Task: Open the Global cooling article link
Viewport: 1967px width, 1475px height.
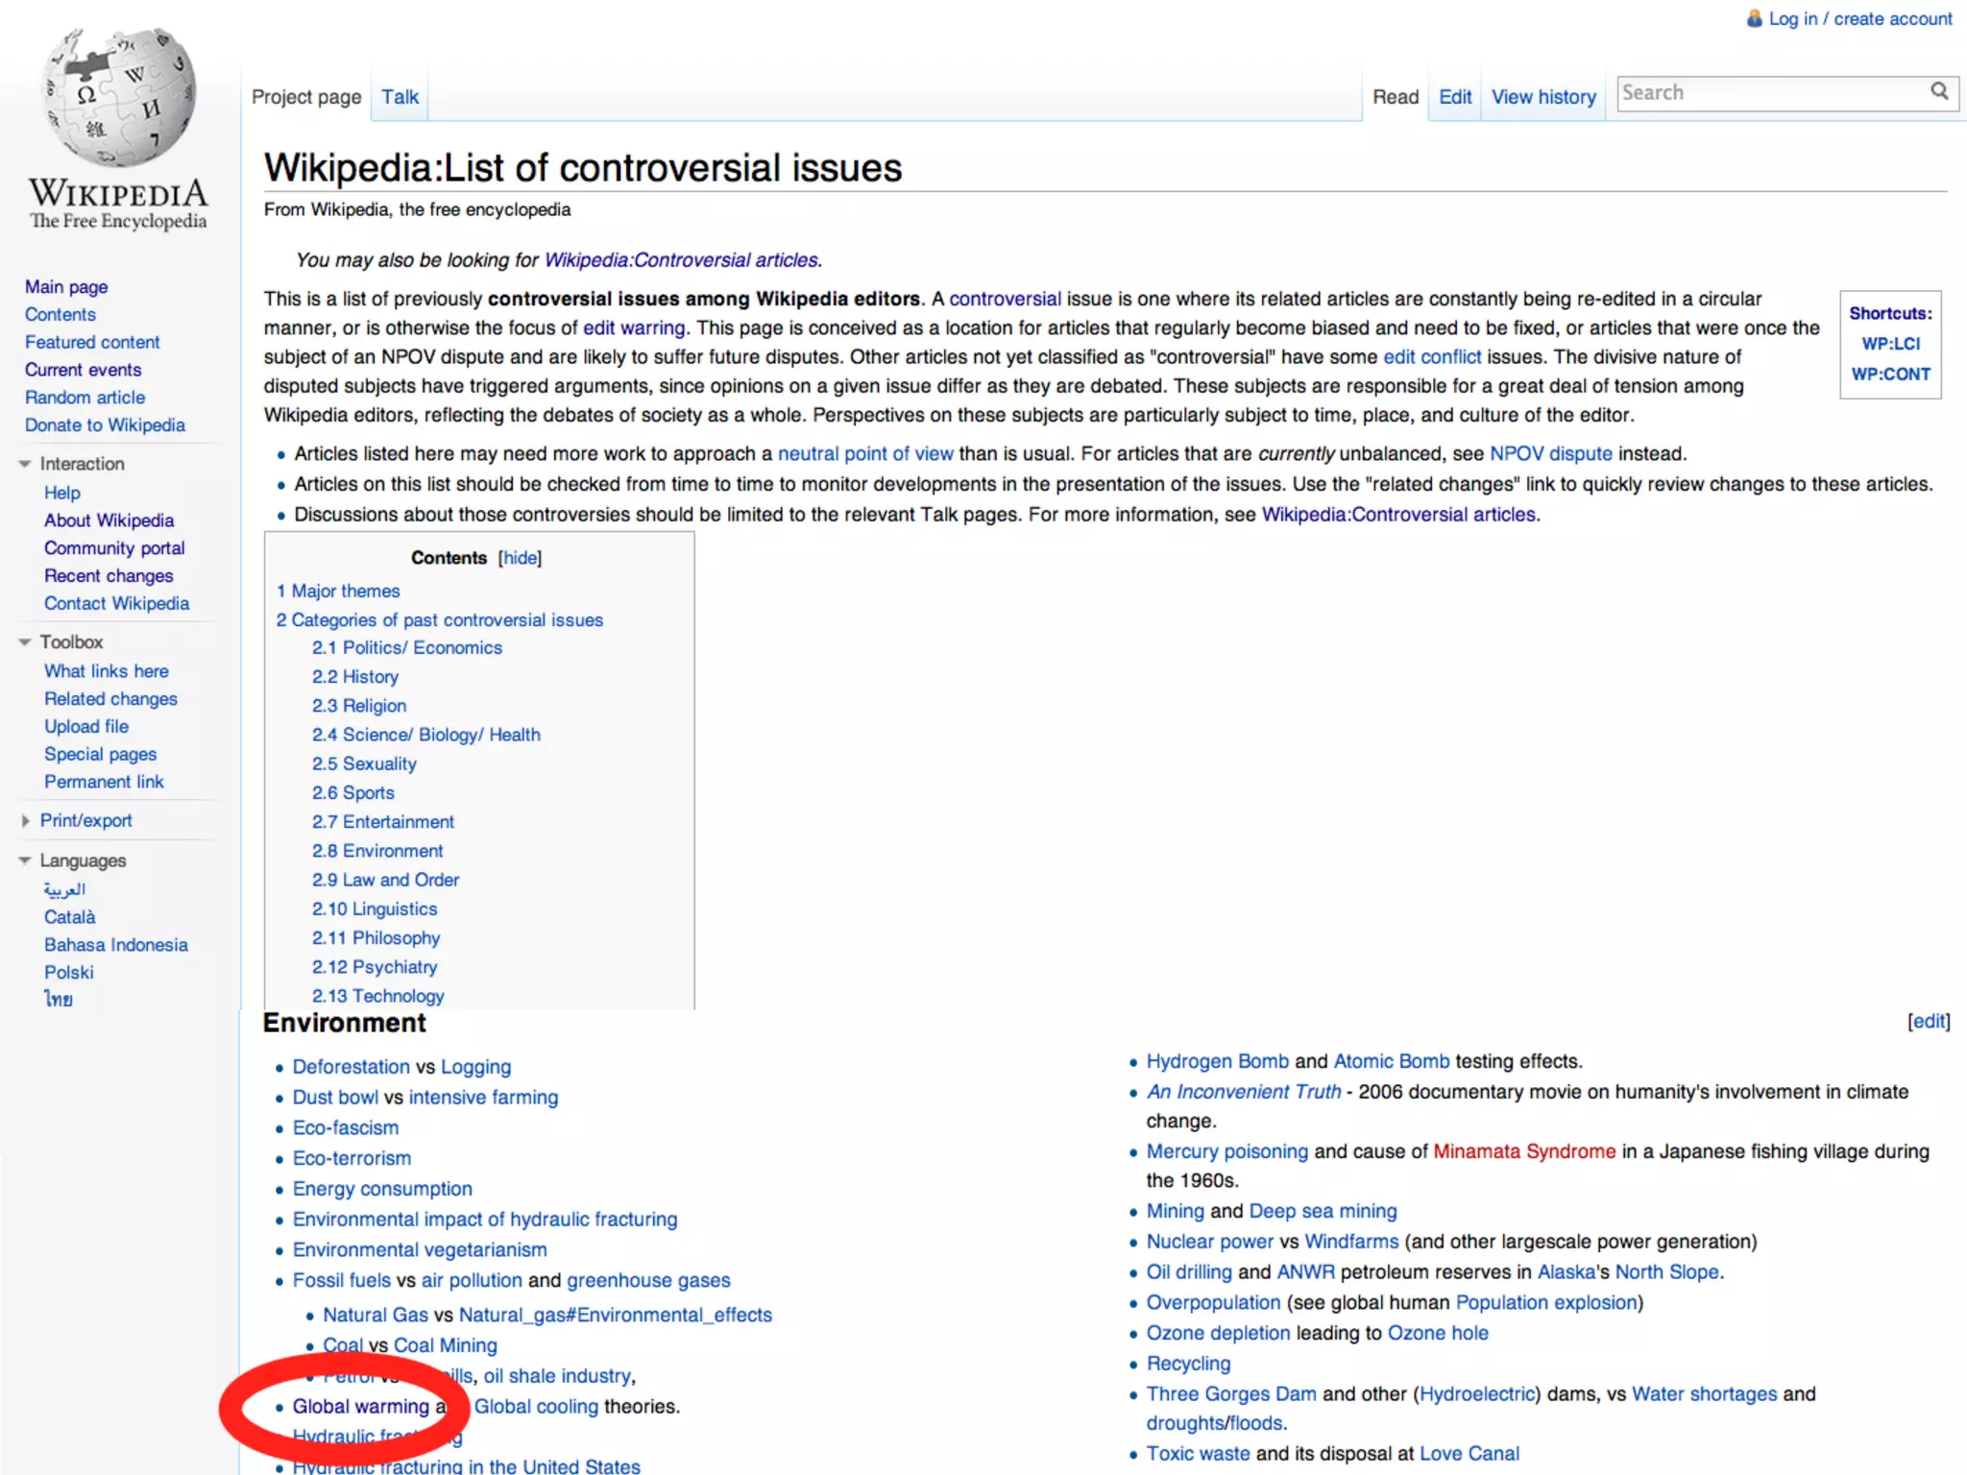Action: click(536, 1407)
